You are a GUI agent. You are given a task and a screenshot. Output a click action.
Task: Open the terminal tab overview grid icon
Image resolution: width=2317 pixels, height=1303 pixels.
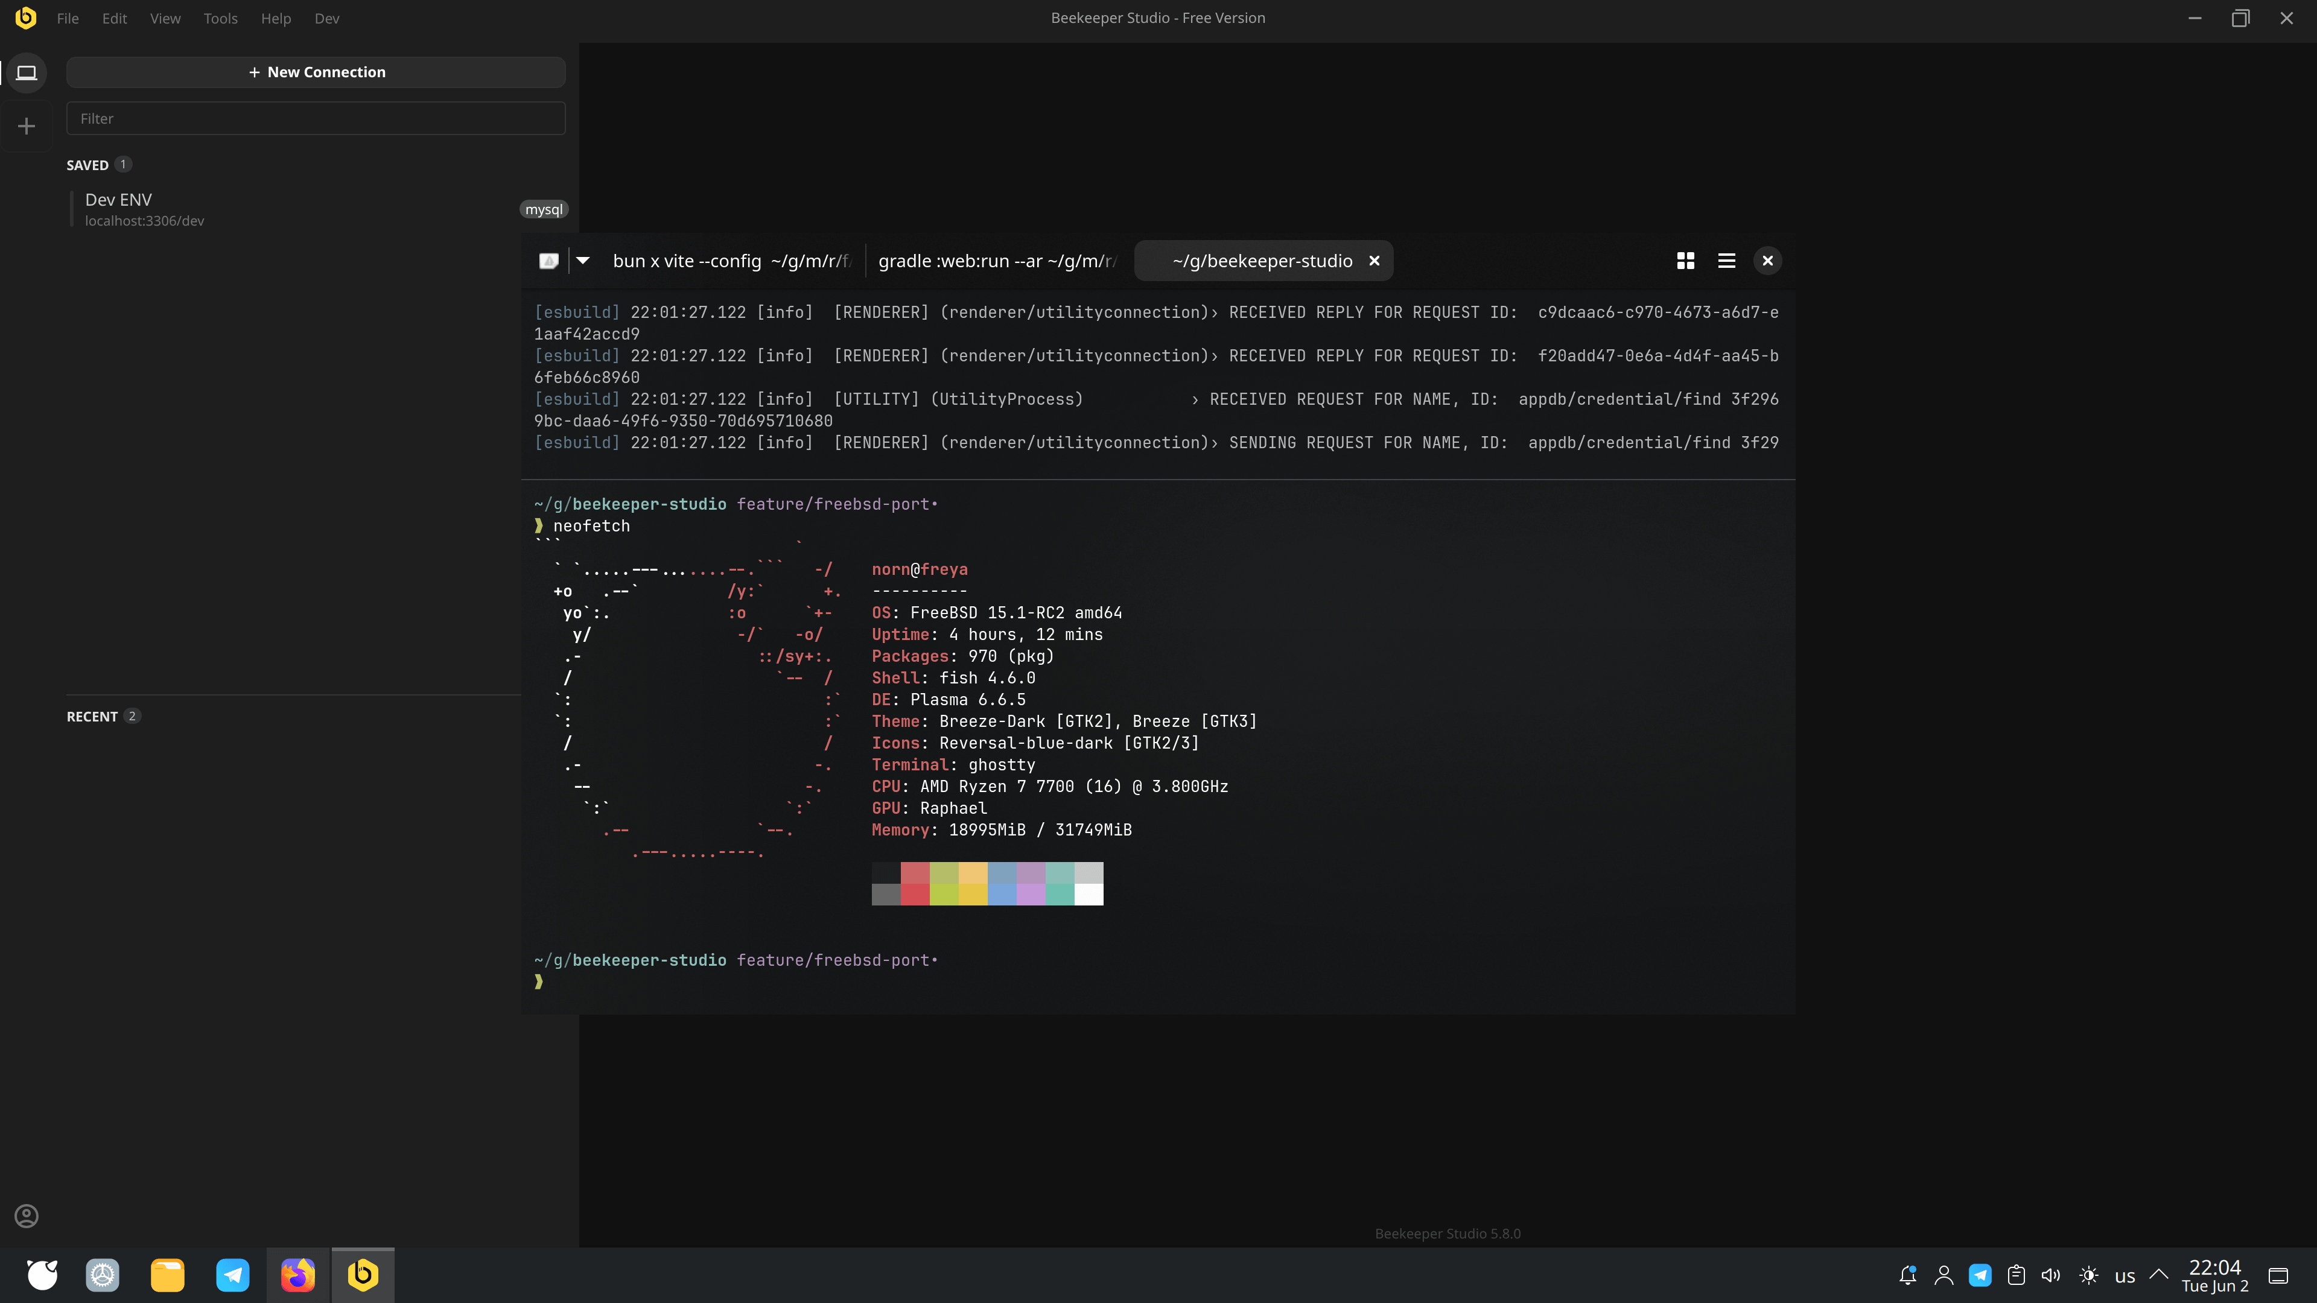pyautogui.click(x=1686, y=261)
